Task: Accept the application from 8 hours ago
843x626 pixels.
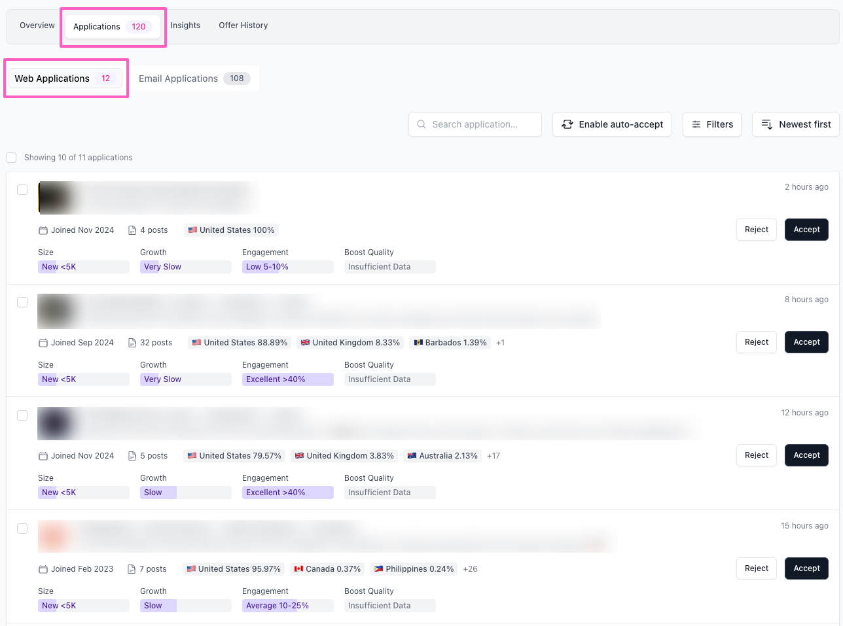Action: (806, 342)
